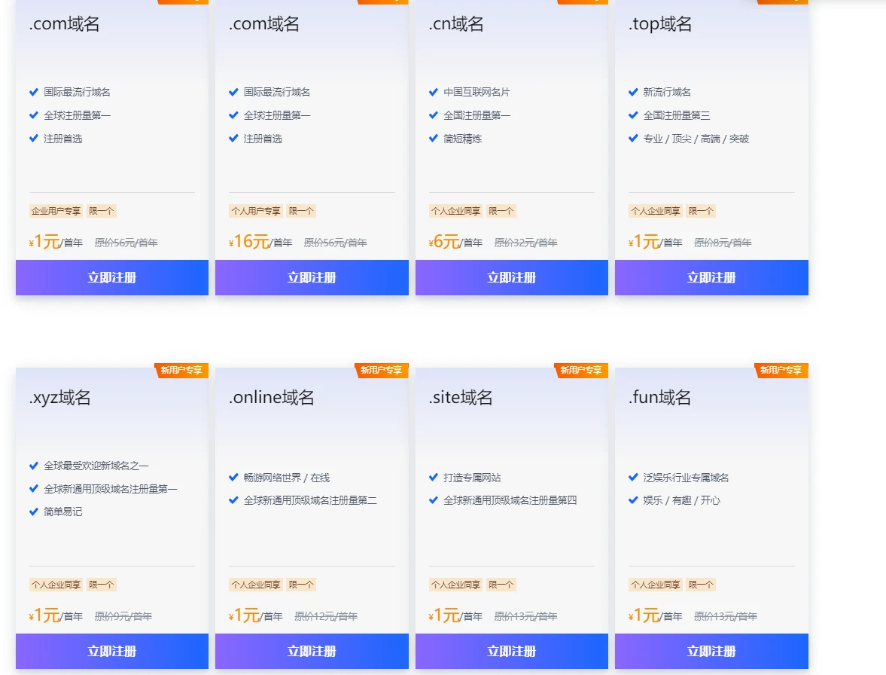Click the checkmark next to 打造专属网站
Screen dimensions: 886x675
434,477
